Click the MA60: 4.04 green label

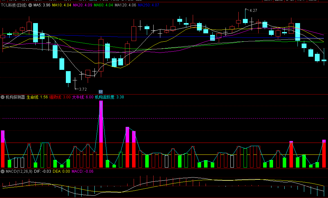tap(103, 5)
